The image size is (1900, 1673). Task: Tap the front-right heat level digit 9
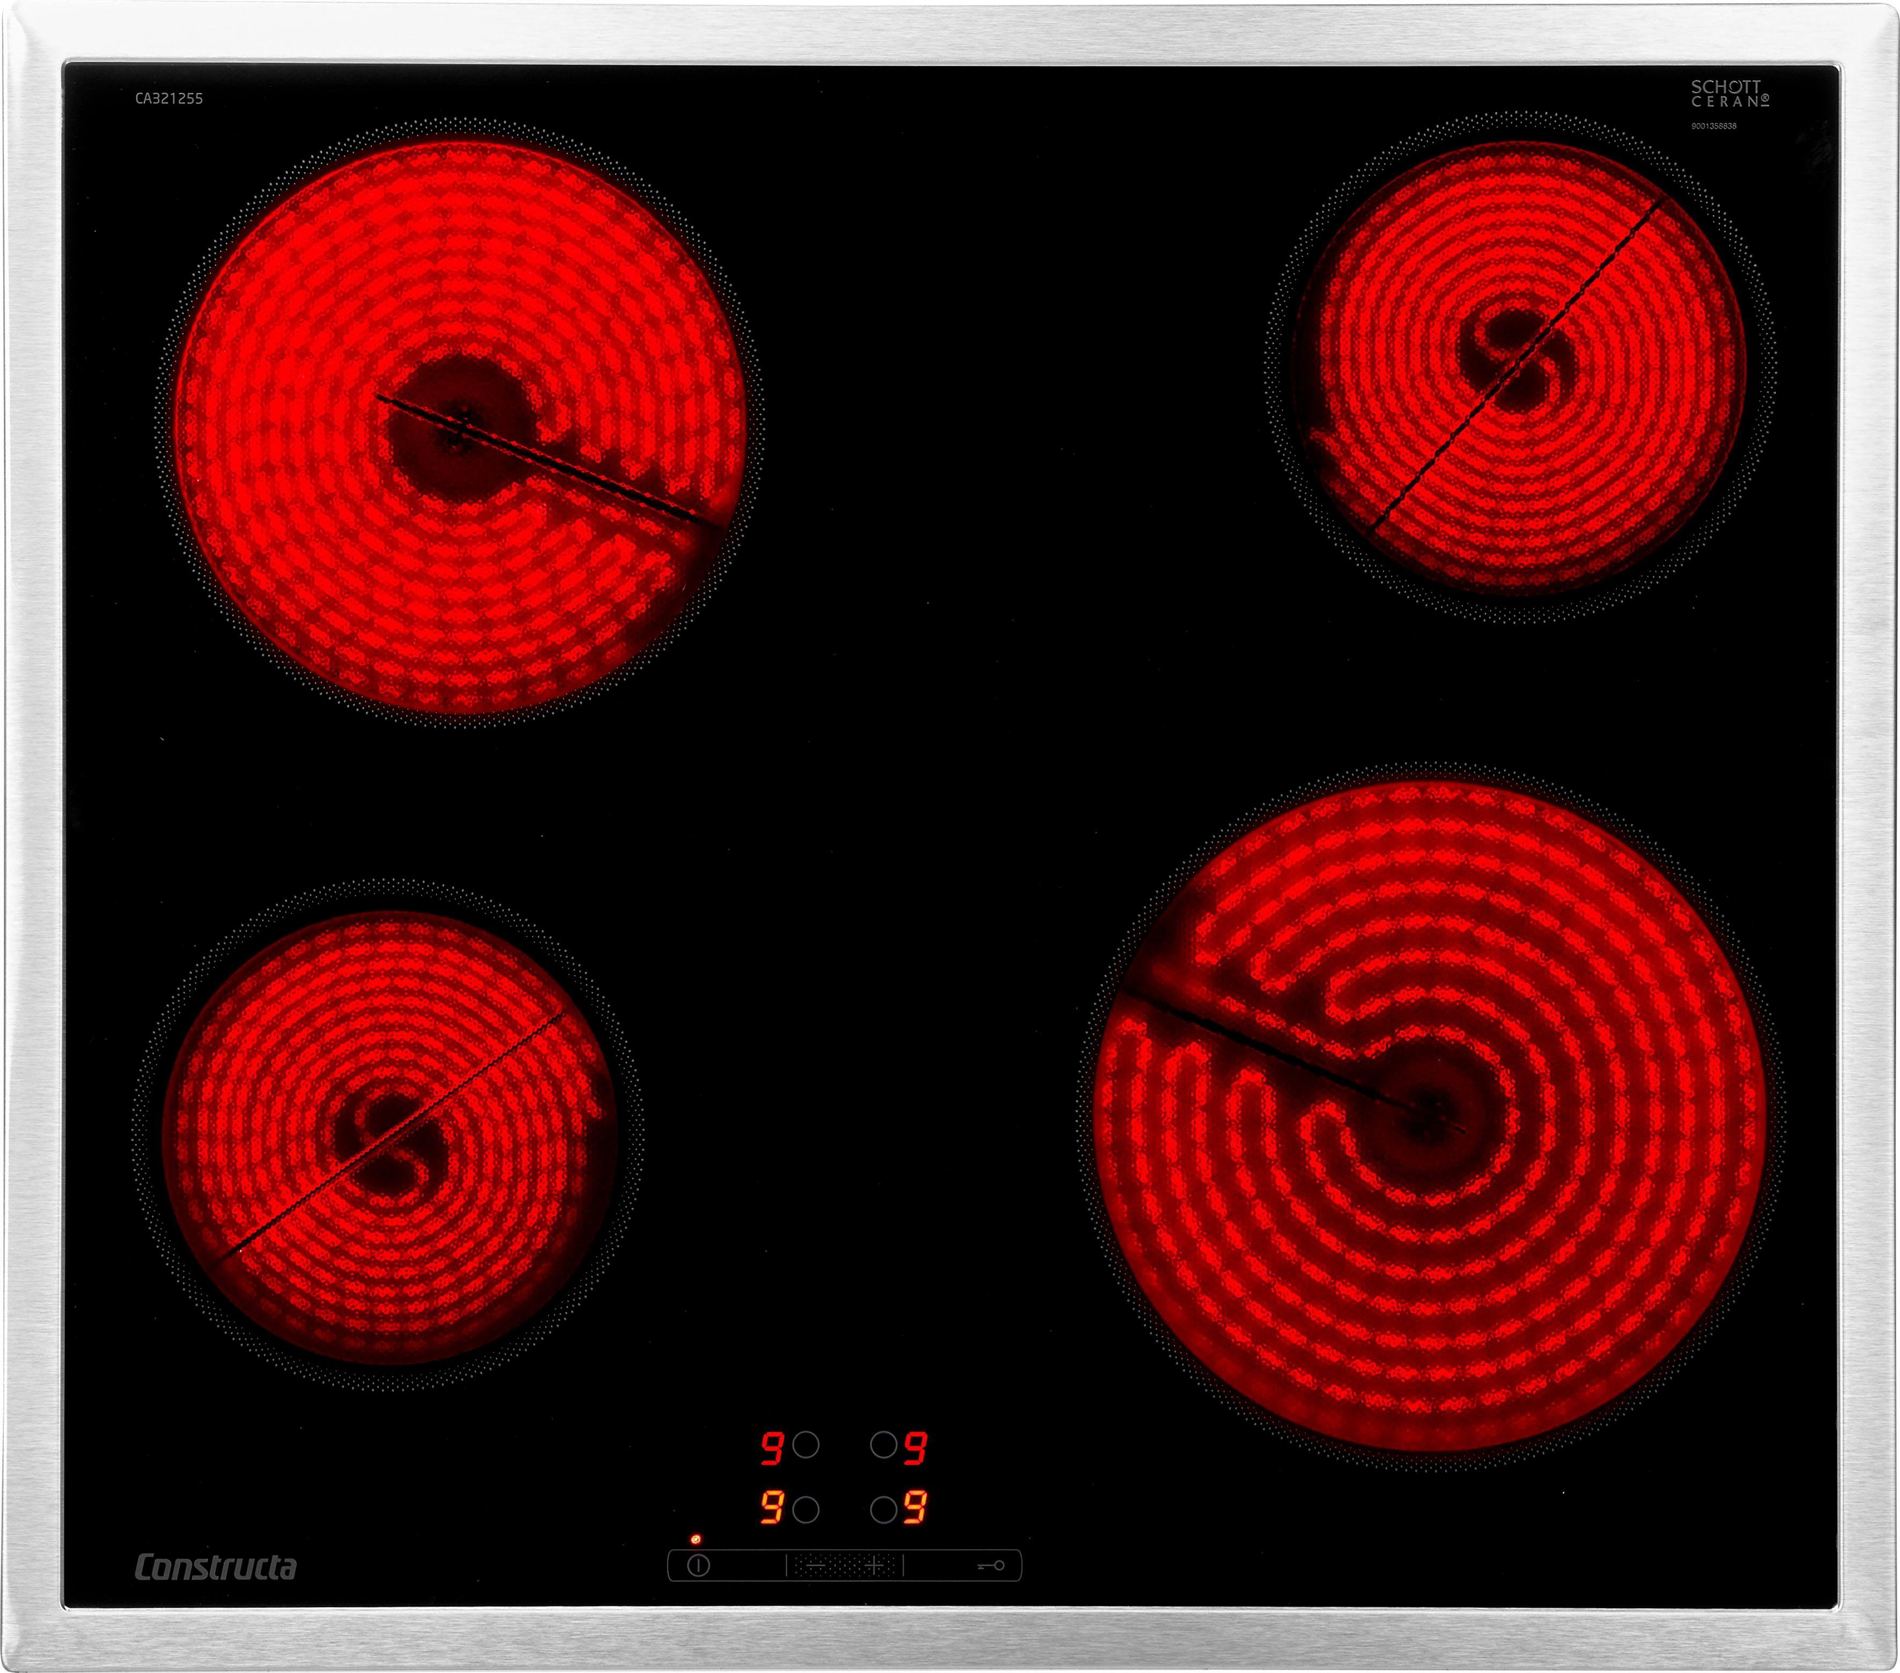point(916,1507)
